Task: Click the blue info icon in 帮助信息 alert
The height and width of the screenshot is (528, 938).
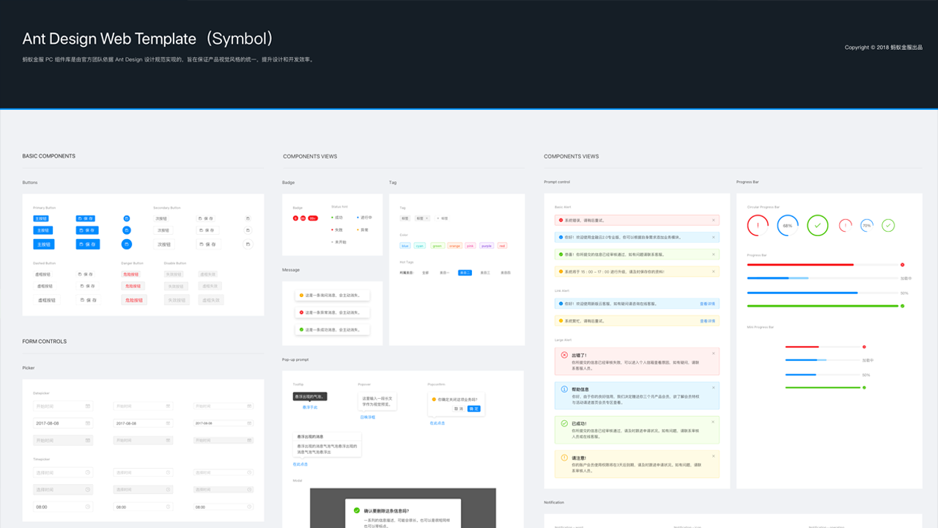Action: 564,389
